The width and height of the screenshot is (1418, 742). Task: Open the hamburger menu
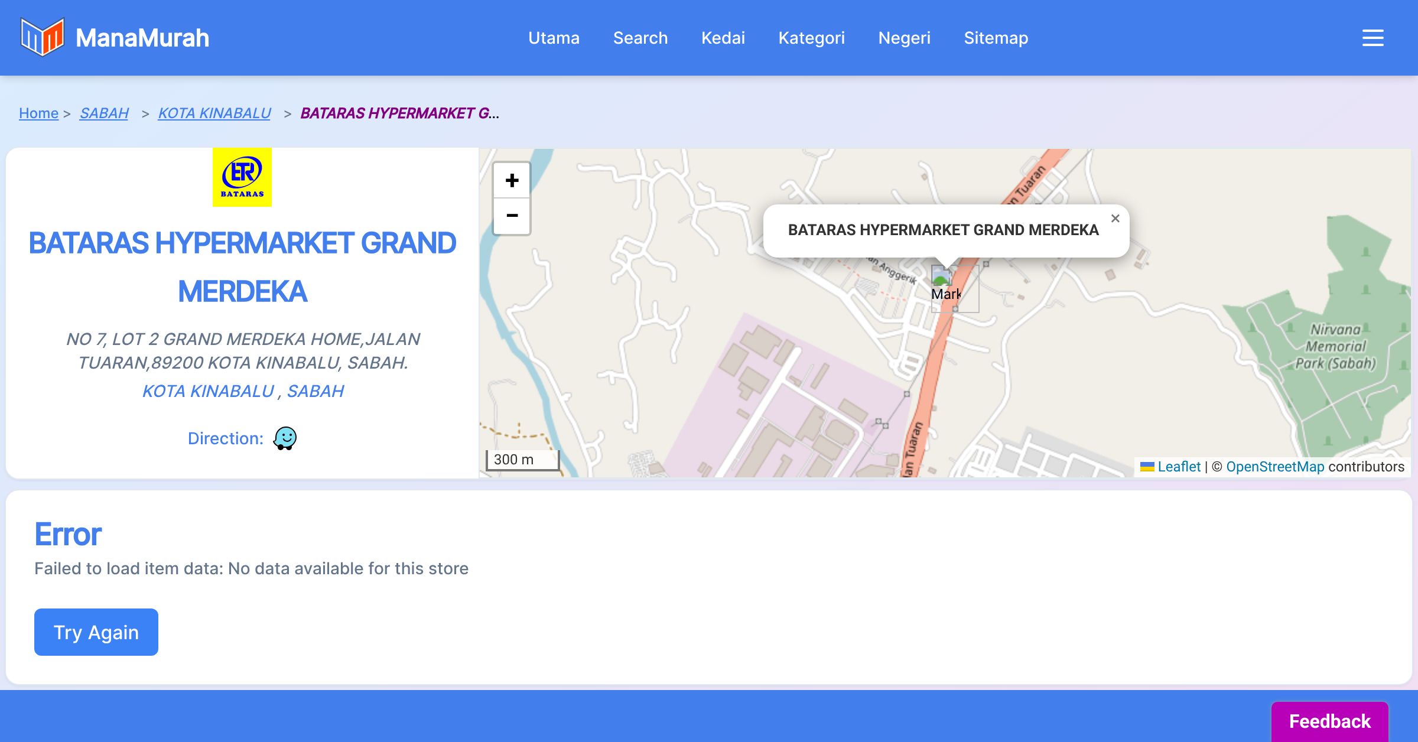1373,38
